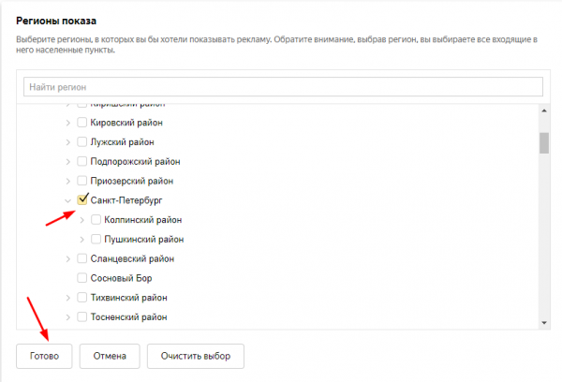Uncheck the Санкт-Петербург checkbox

(82, 200)
